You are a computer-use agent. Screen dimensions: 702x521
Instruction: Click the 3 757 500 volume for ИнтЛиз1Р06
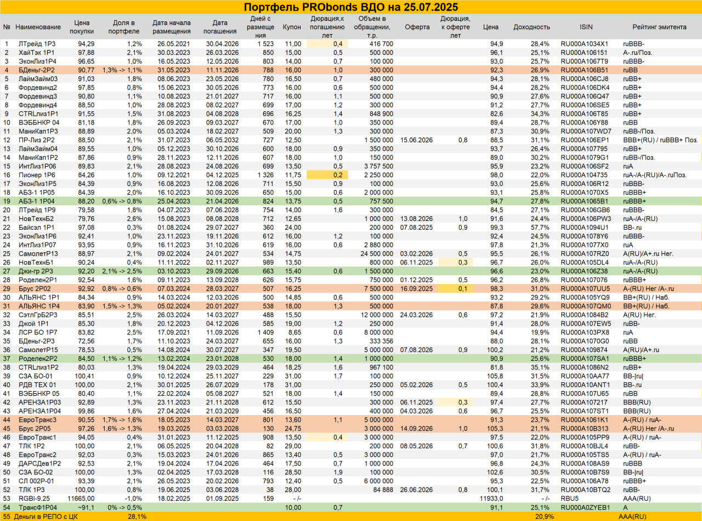tap(378, 166)
